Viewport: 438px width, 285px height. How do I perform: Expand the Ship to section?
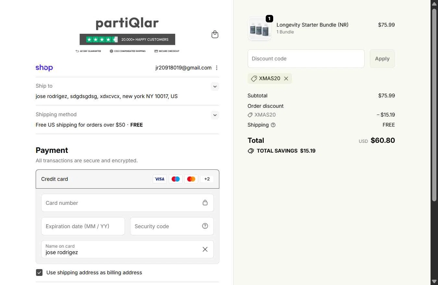click(215, 87)
